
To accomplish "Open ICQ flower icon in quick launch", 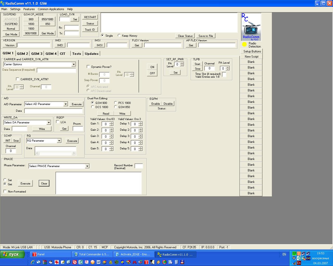I will pos(117,262).
